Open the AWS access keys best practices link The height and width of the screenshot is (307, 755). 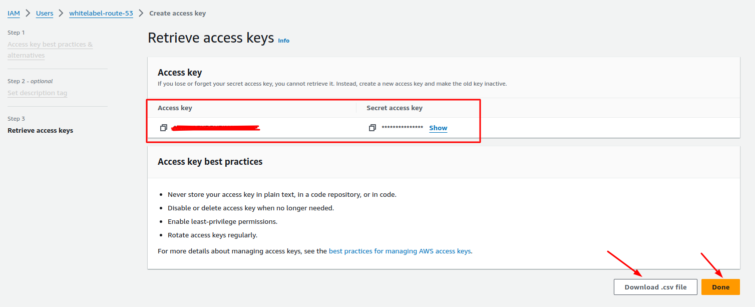coord(399,251)
